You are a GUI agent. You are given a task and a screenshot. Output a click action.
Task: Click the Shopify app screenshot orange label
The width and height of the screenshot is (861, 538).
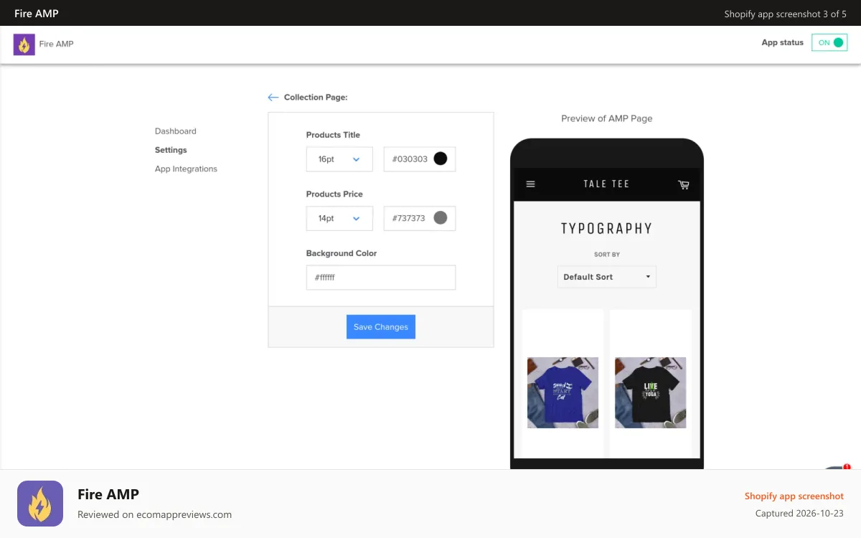[x=794, y=496]
